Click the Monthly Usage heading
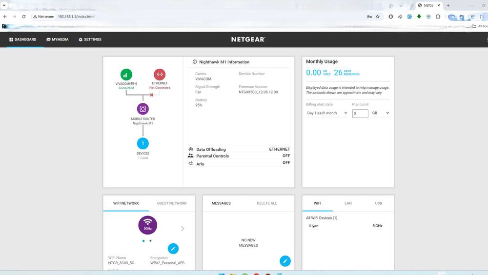488x275 pixels. point(322,61)
